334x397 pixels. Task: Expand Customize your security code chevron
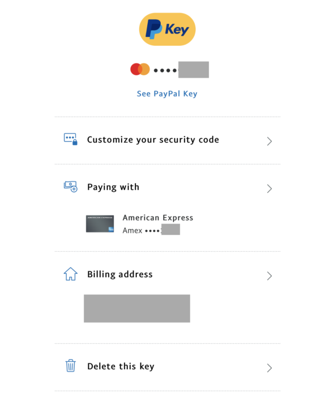[269, 141]
